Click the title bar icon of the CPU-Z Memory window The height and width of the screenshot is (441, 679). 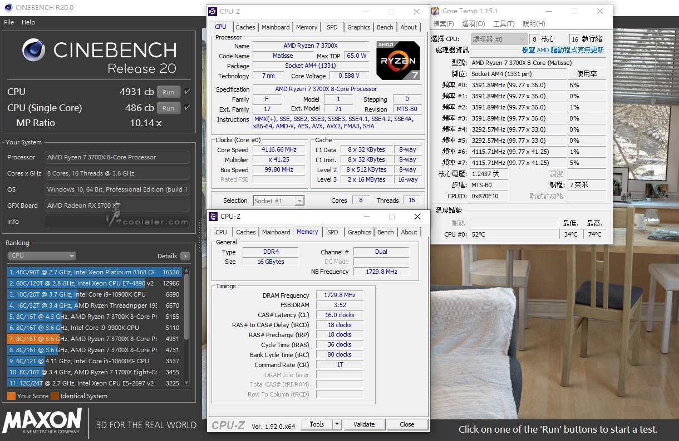(x=213, y=216)
